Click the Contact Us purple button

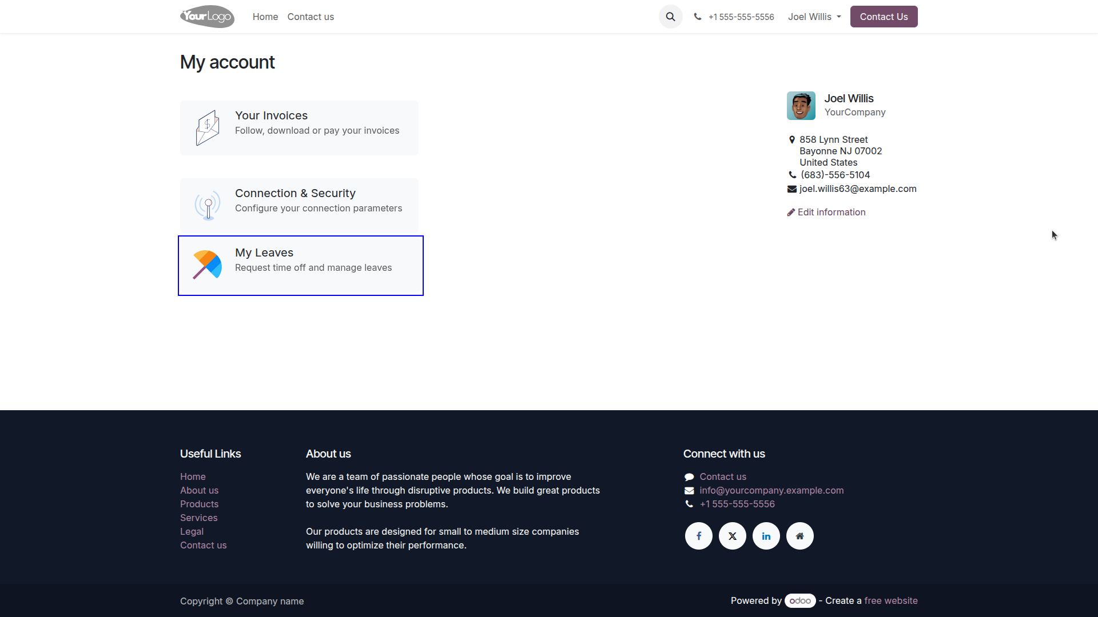click(884, 17)
